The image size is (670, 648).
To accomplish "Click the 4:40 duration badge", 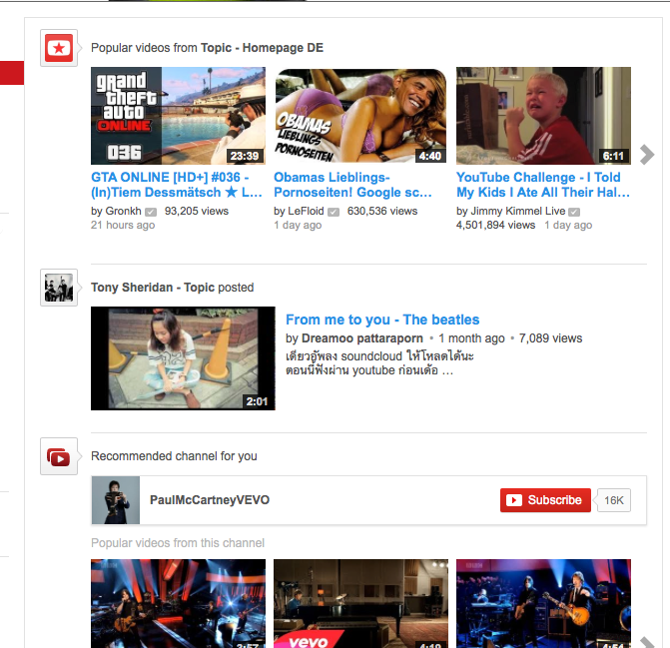I will [430, 156].
